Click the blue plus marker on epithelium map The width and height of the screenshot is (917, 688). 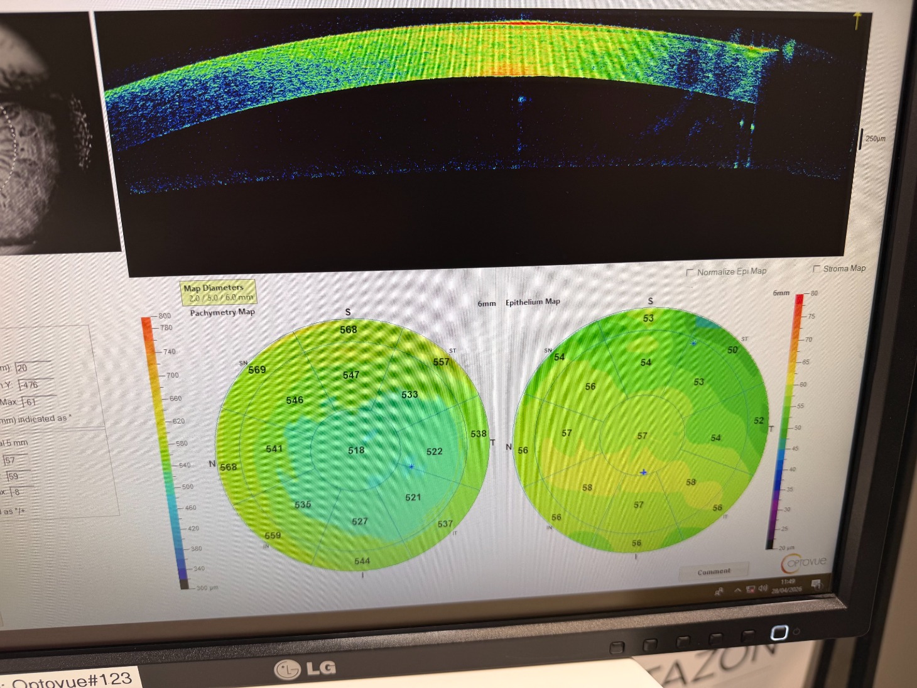[643, 472]
